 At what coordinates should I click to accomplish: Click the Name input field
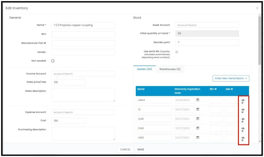(83, 25)
